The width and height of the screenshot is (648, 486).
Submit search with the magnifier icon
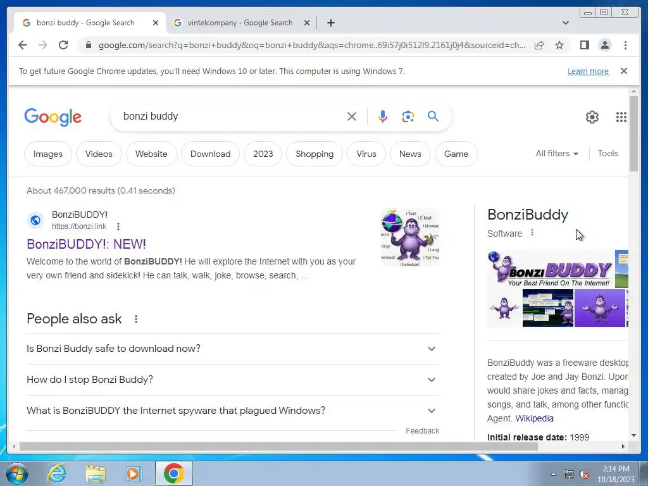coord(433,116)
